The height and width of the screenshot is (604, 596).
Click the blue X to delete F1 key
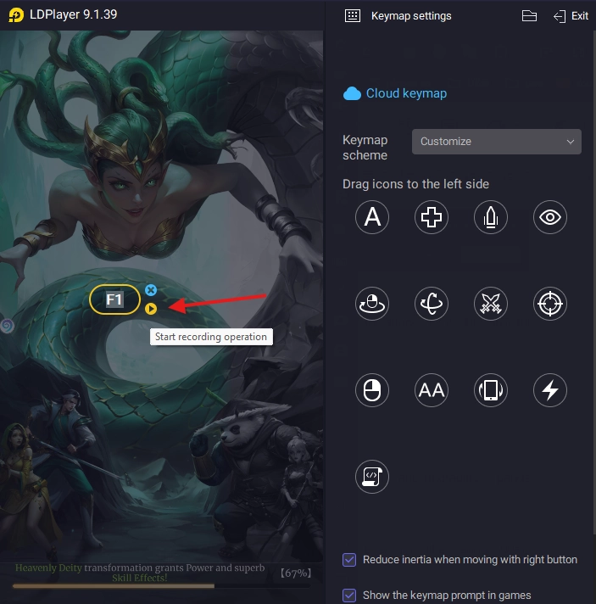tap(151, 290)
